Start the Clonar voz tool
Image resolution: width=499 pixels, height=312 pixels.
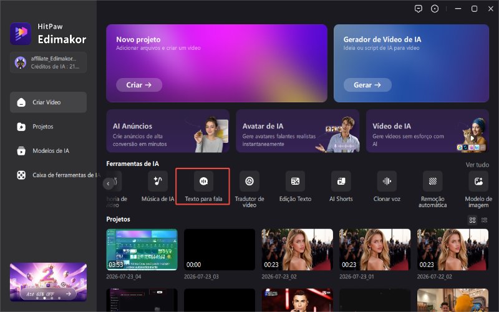[x=387, y=187]
